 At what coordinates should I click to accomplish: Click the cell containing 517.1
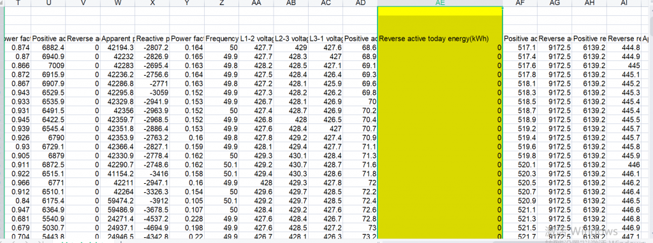pyautogui.click(x=520, y=48)
